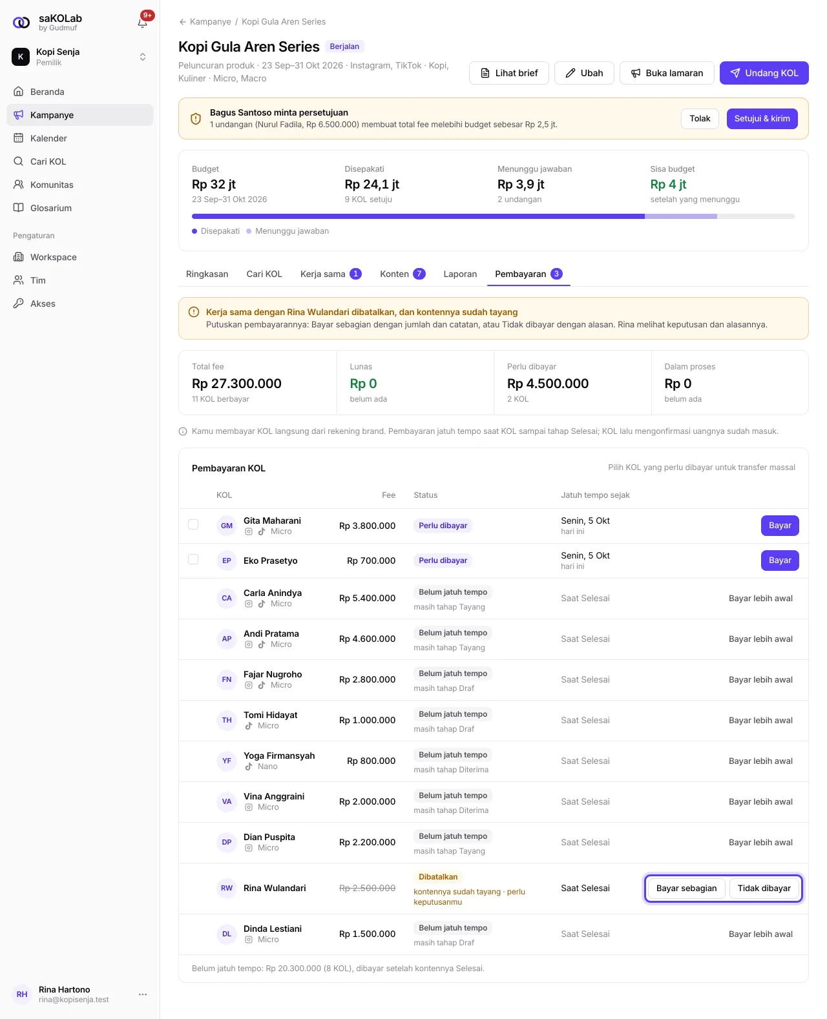The height and width of the screenshot is (1019, 827).
Task: Open Glosarium in the sidebar
Action: pos(80,208)
